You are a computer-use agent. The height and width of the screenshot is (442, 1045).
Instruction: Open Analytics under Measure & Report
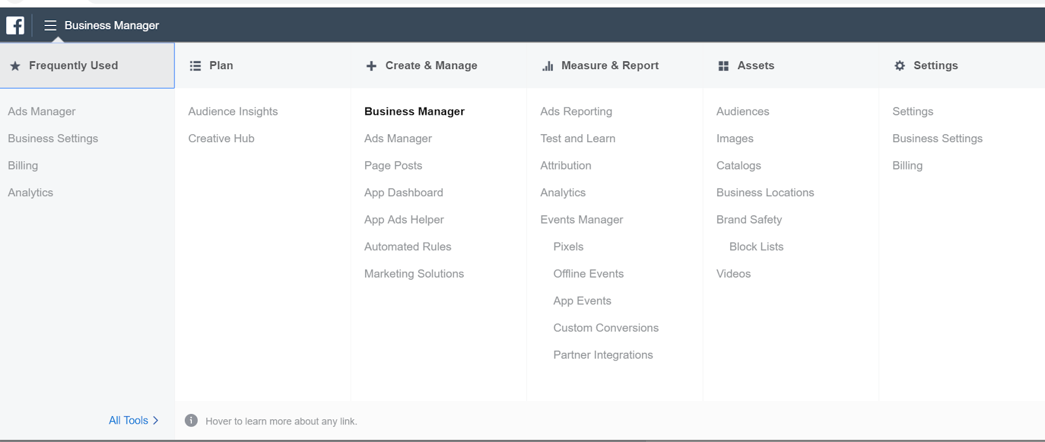[x=563, y=192]
